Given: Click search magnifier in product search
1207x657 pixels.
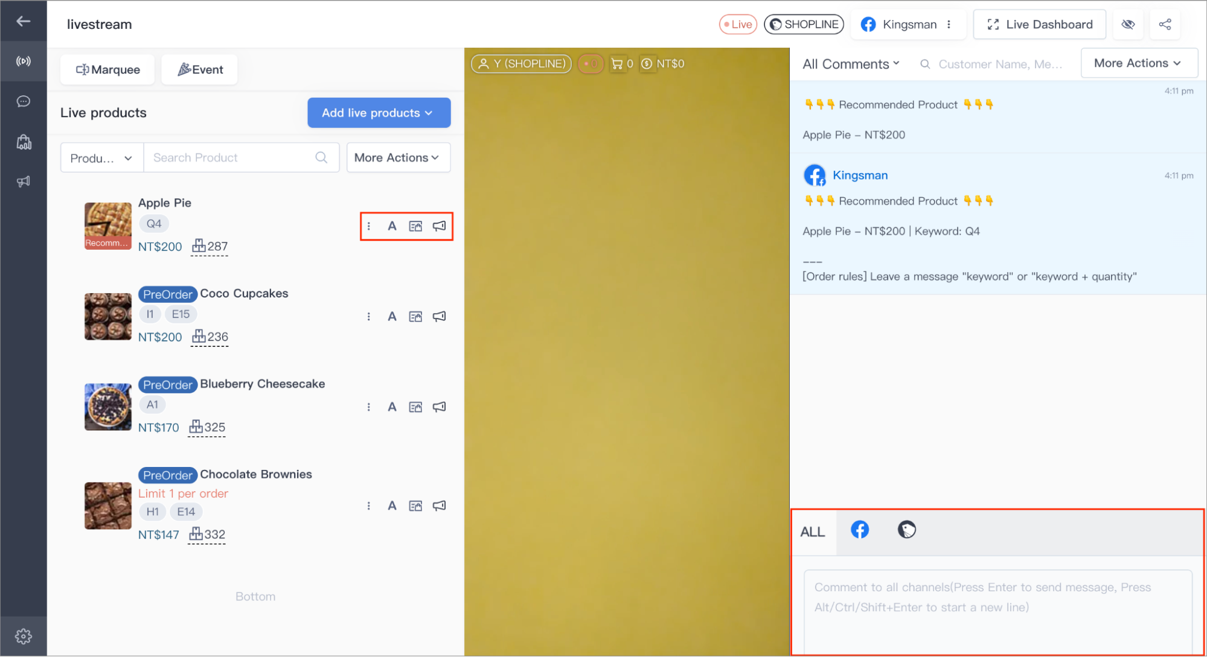Looking at the screenshot, I should (x=321, y=157).
